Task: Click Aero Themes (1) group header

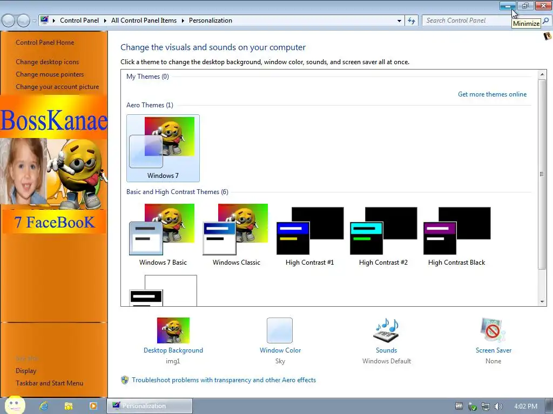Action: point(150,105)
